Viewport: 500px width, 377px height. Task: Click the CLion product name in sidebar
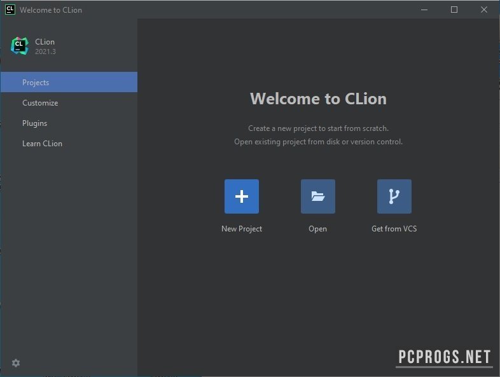click(x=45, y=42)
